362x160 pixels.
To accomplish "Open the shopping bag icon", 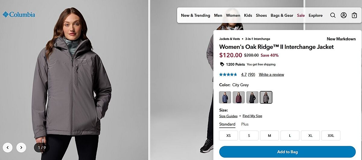I will click(x=354, y=15).
